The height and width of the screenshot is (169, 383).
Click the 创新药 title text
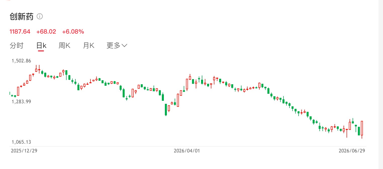[21, 17]
